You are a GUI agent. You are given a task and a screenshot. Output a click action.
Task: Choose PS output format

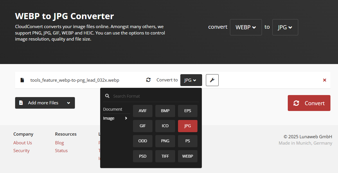point(188,141)
